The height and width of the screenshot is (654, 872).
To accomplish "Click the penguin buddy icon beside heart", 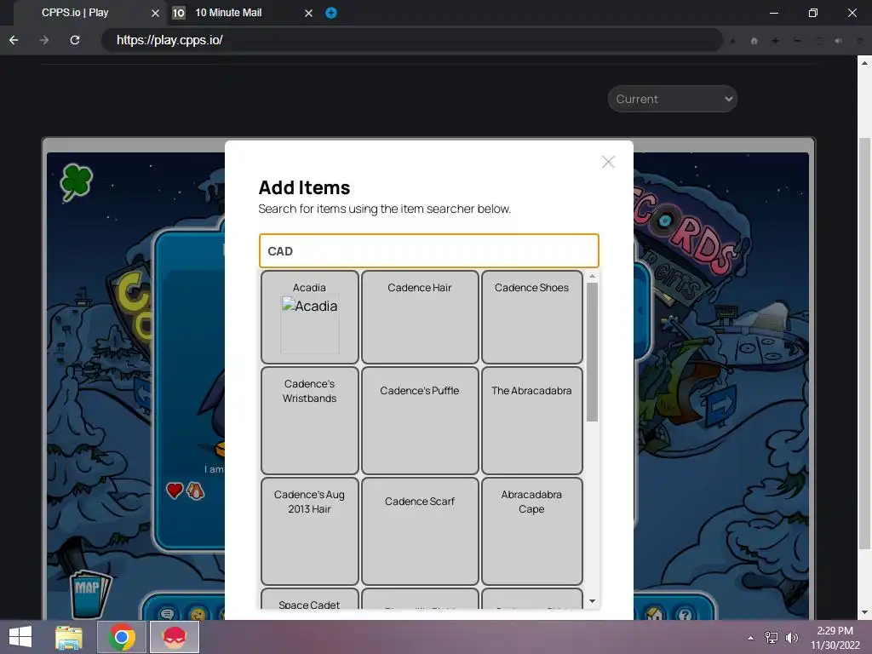I will [x=195, y=490].
